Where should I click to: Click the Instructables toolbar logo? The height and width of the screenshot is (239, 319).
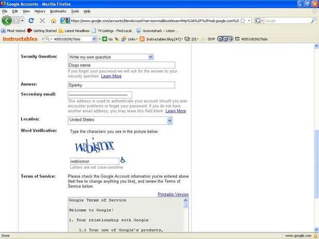pyautogui.click(x=20, y=39)
